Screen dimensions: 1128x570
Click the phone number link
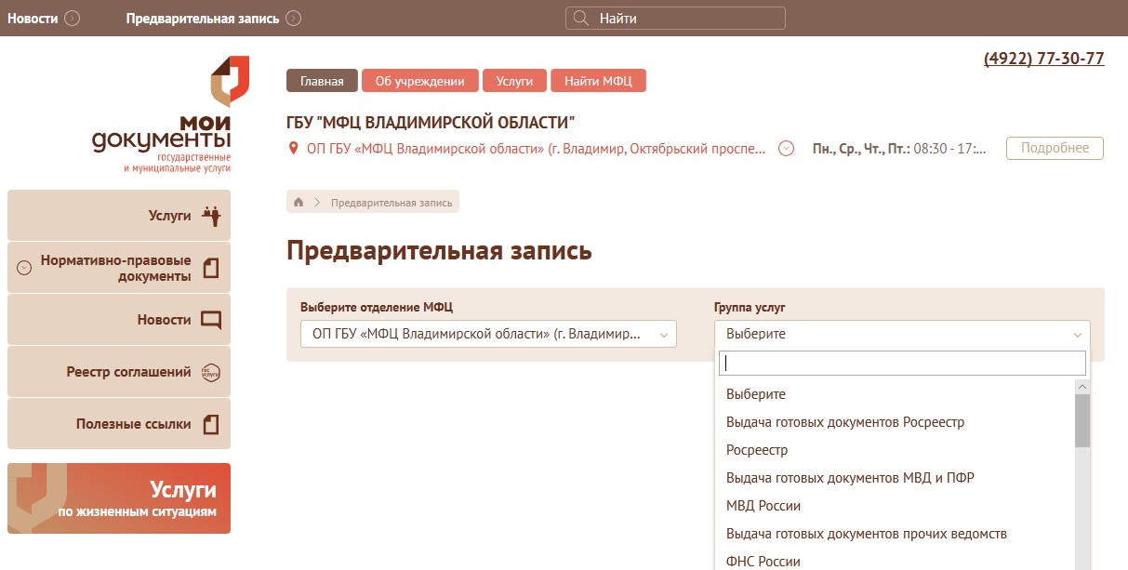1043,59
